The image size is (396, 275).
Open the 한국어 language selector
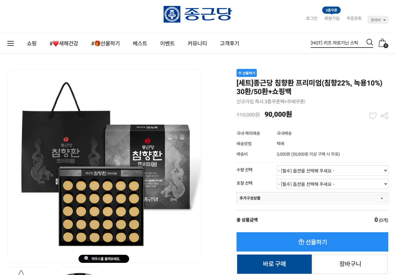pos(378,20)
